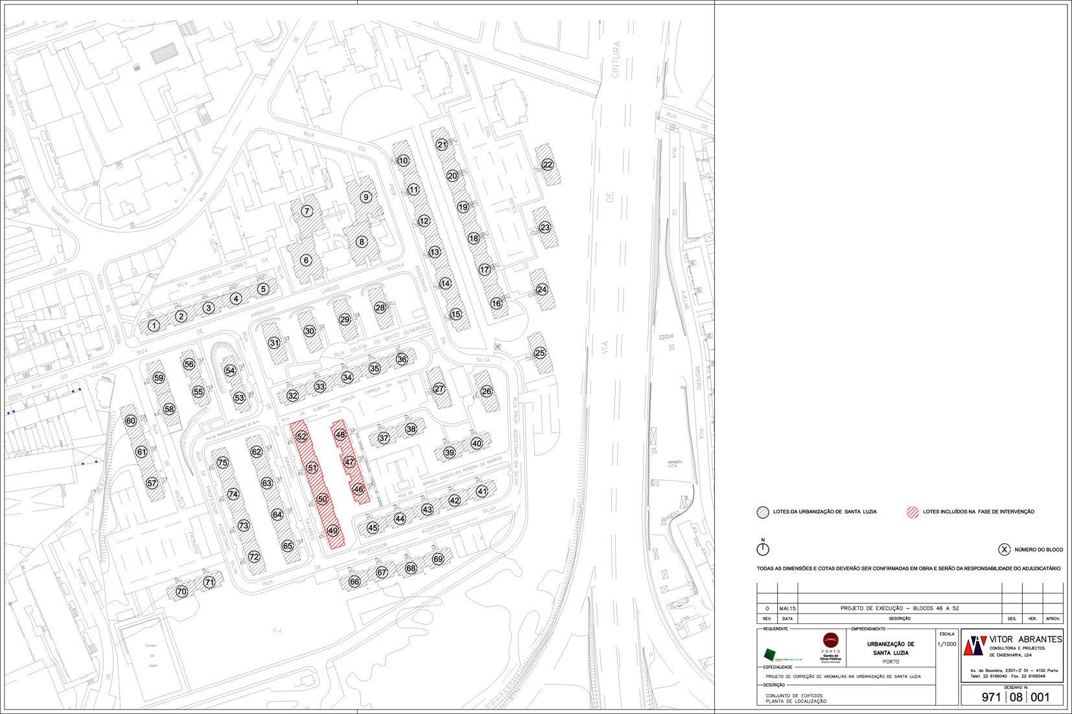The height and width of the screenshot is (714, 1072).
Task: Click block number 13 circle
Action: pos(434,252)
